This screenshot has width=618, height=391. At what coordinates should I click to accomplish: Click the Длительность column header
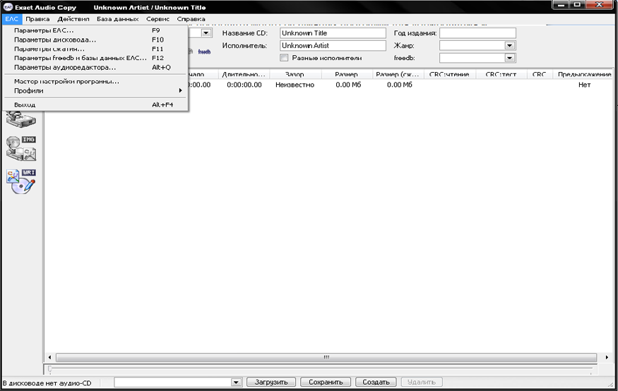click(x=243, y=74)
